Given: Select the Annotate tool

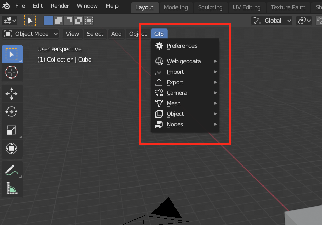Looking at the screenshot, I should pos(12,170).
